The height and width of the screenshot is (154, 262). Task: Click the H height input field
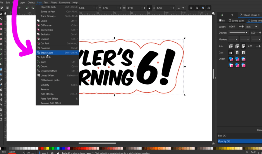162,8
